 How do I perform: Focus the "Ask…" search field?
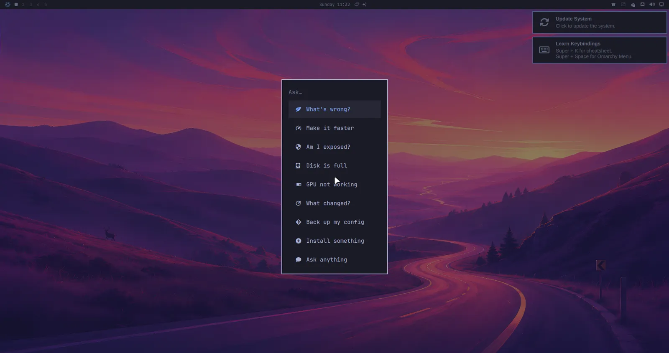pos(334,92)
